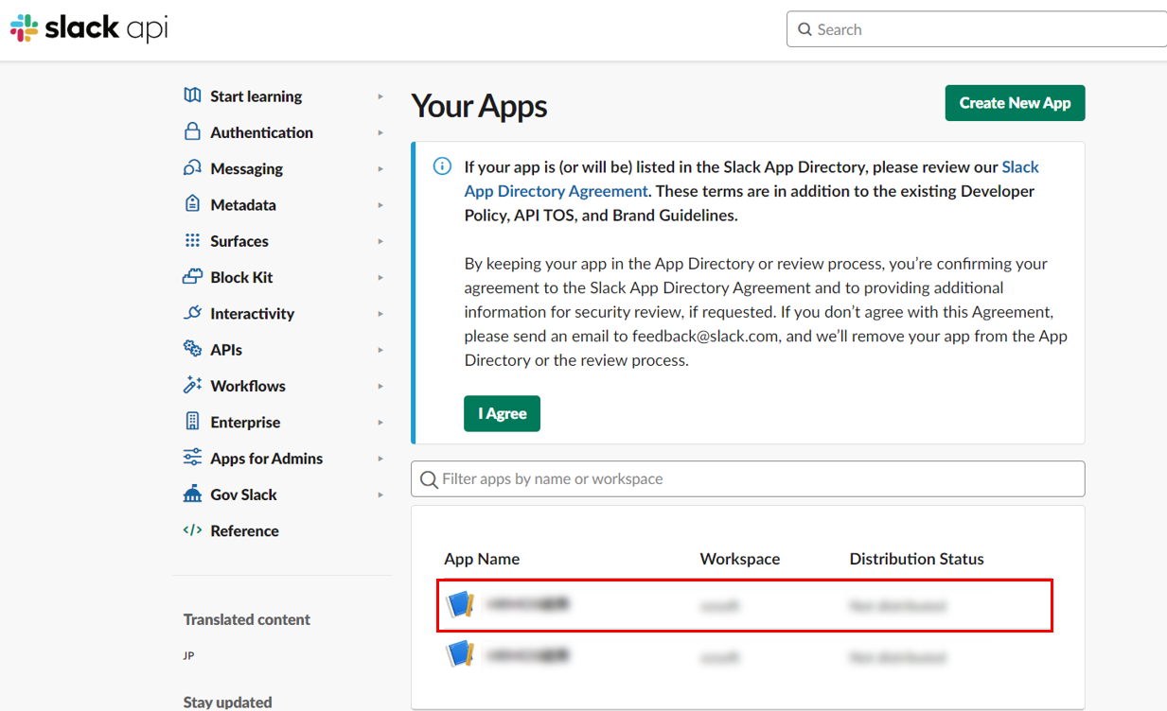Click the Stay updated heading
1167x711 pixels.
coord(228,702)
